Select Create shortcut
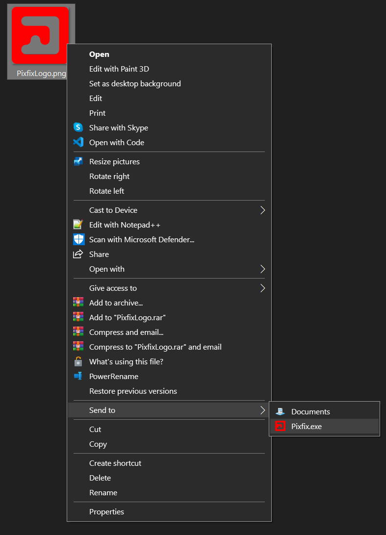Image resolution: width=386 pixels, height=535 pixels. pos(169,463)
